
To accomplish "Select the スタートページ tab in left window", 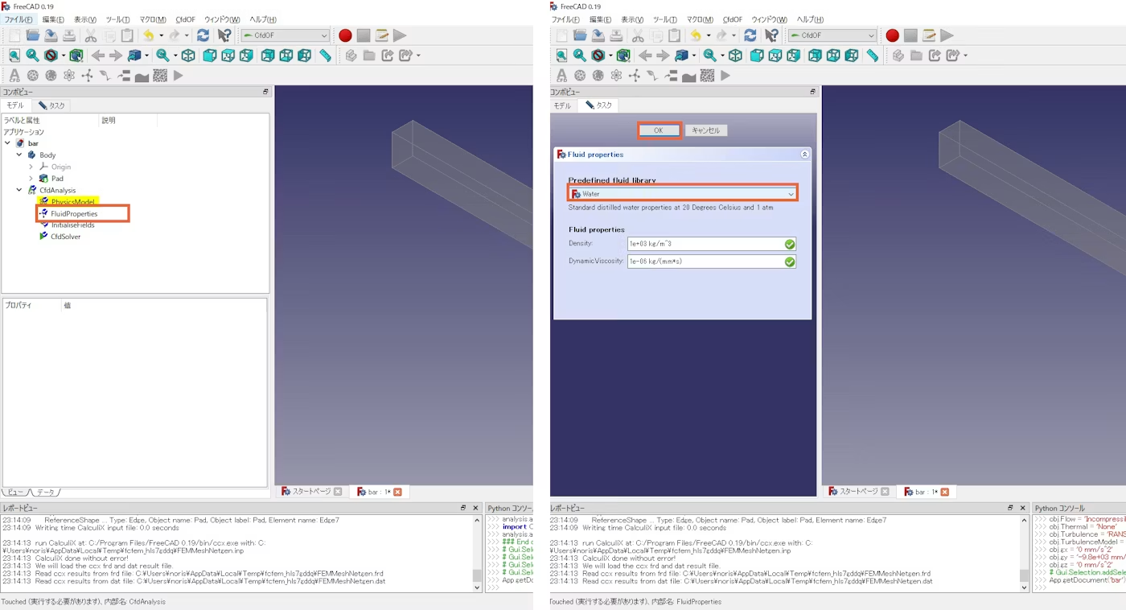I will click(311, 492).
